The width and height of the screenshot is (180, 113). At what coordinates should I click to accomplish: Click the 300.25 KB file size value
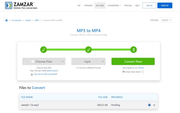(x=102, y=105)
